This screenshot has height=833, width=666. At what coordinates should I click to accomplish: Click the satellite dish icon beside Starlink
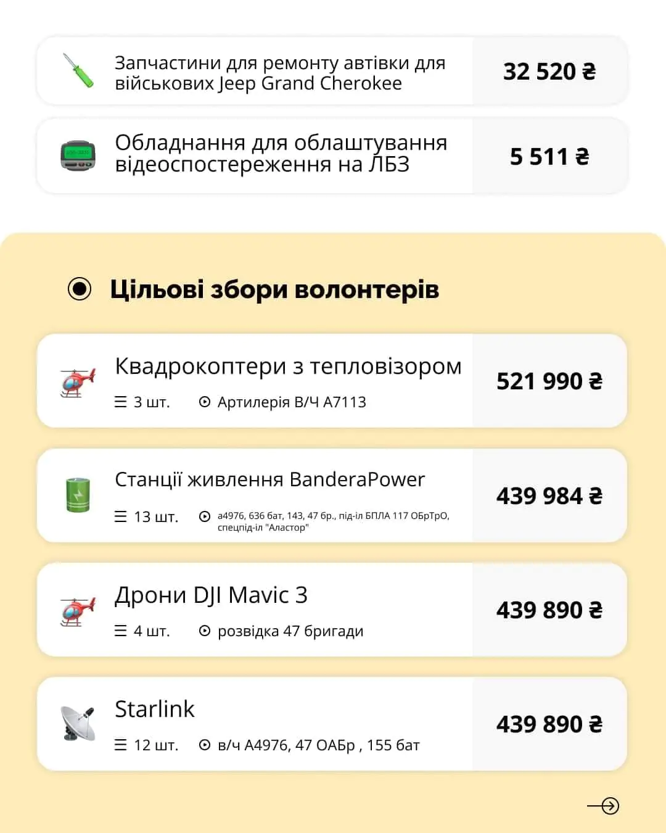tap(78, 723)
